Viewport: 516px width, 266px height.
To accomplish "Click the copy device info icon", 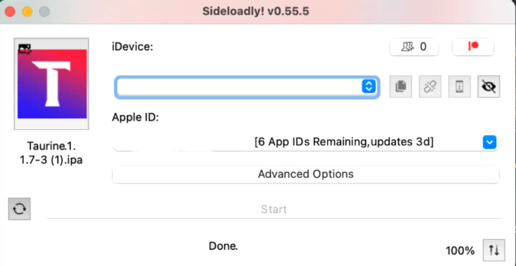I will [401, 87].
